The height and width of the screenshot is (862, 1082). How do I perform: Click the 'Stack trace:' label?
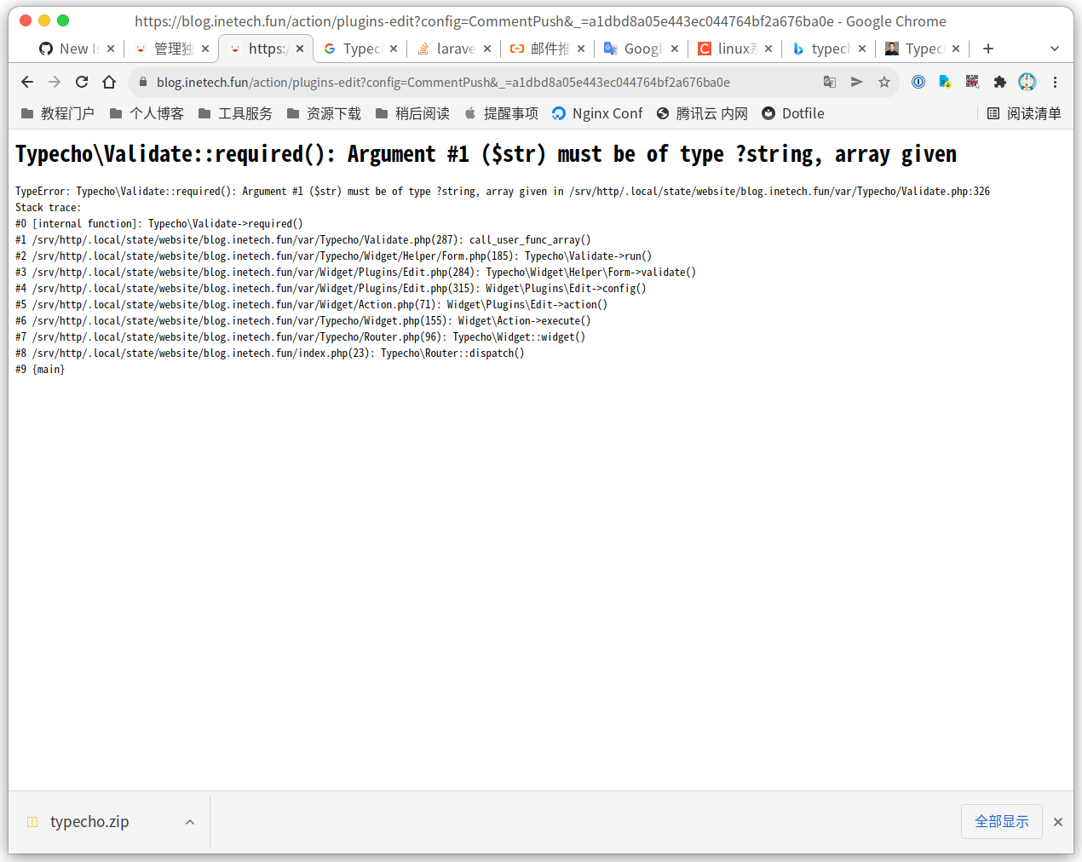pyautogui.click(x=49, y=208)
